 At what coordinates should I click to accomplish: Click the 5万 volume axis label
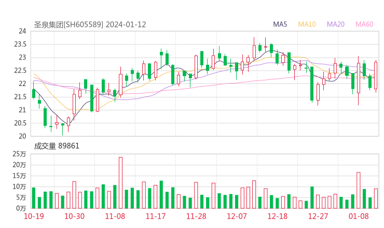click(x=21, y=197)
